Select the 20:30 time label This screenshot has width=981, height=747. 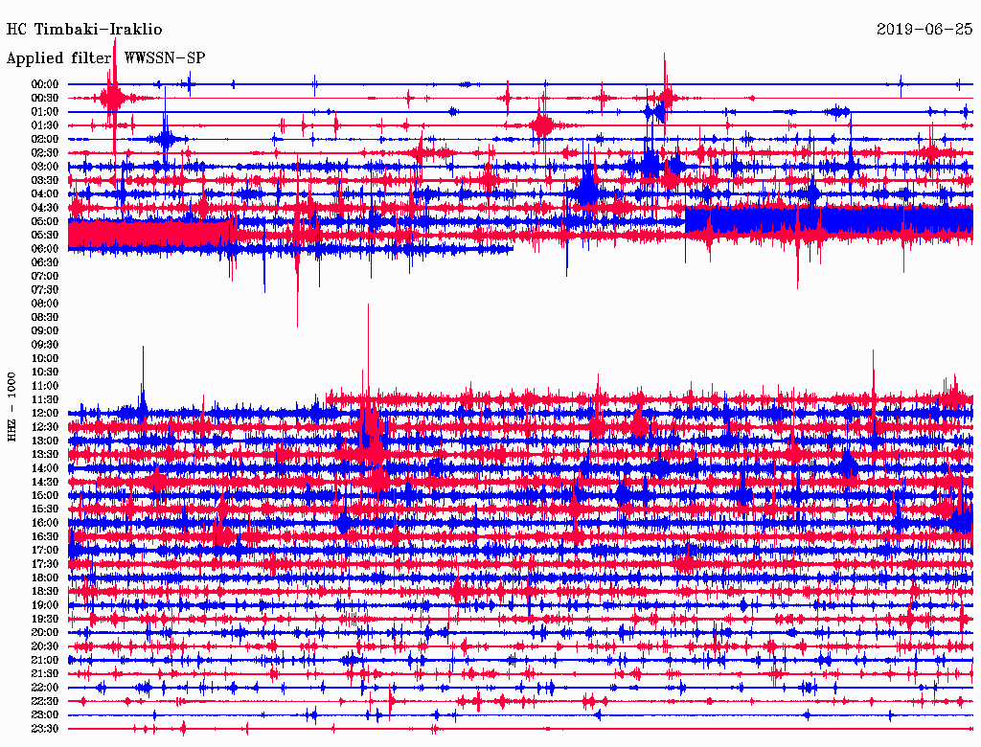(45, 646)
